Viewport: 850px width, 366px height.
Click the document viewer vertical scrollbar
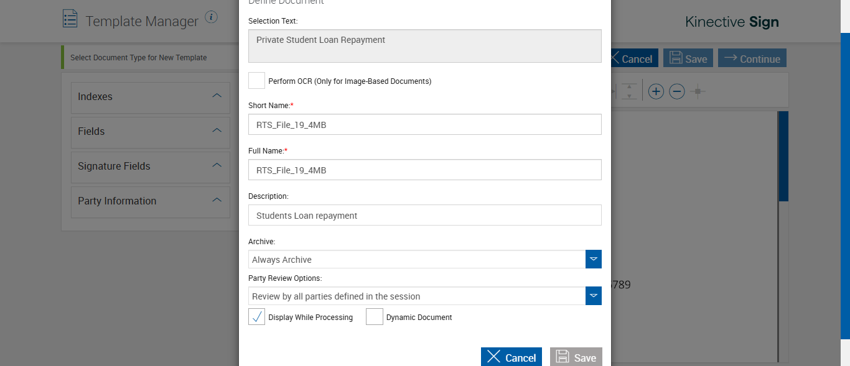point(783,156)
